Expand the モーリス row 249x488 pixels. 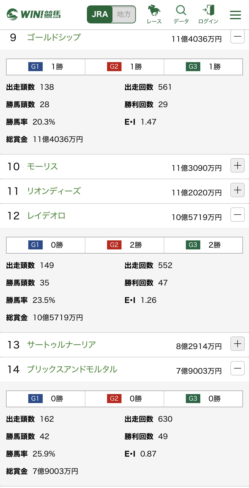[x=237, y=165]
